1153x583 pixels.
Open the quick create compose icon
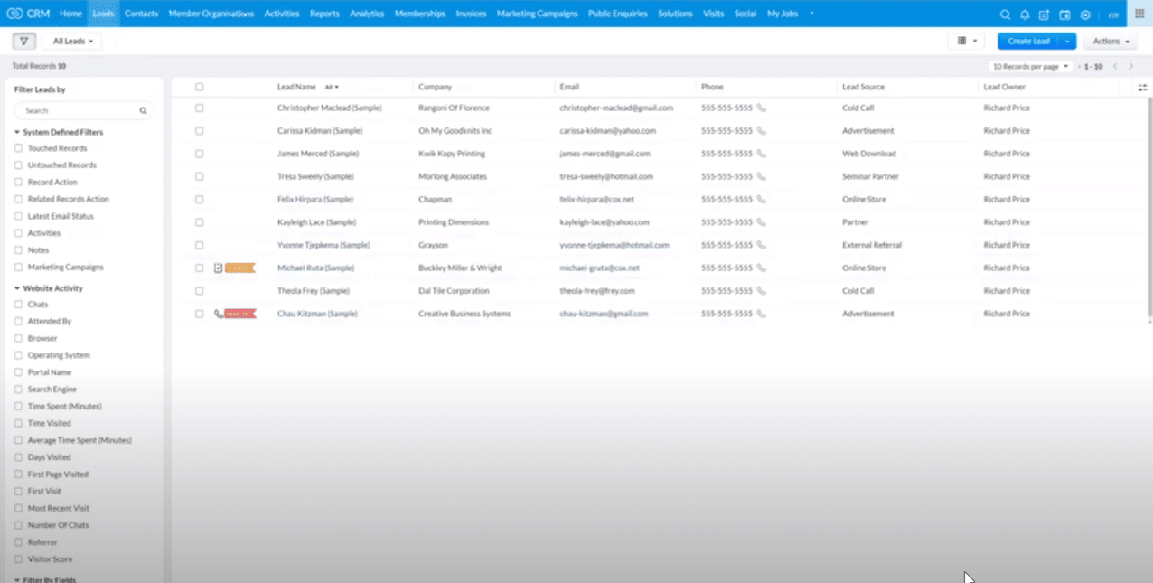1045,14
